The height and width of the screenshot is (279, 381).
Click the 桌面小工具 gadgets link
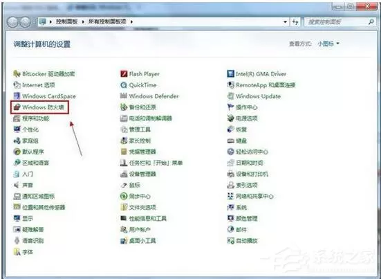[x=142, y=241]
